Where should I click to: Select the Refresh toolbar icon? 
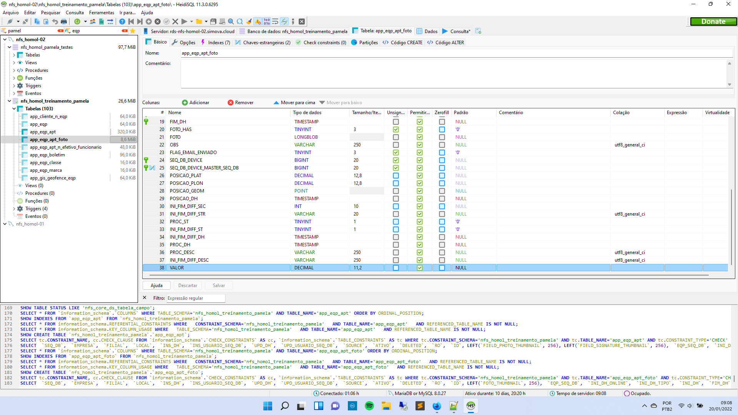click(77, 22)
